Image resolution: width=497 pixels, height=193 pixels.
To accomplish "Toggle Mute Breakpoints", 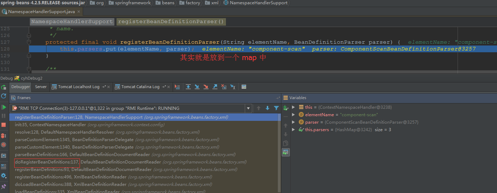I will [x=4, y=145].
